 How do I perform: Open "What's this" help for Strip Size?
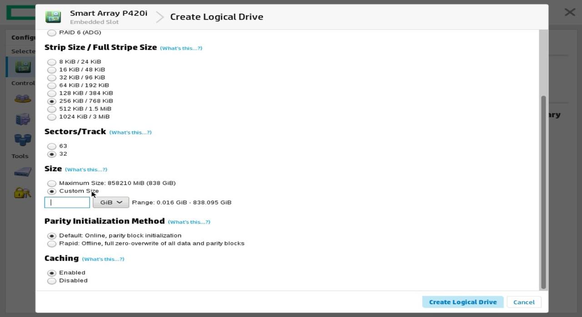[181, 48]
